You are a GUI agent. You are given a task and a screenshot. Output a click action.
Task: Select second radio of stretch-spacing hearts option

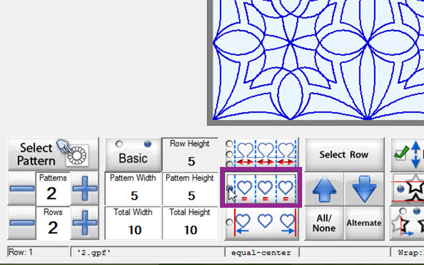tap(229, 154)
